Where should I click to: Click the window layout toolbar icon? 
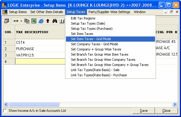[x=7, y=21]
